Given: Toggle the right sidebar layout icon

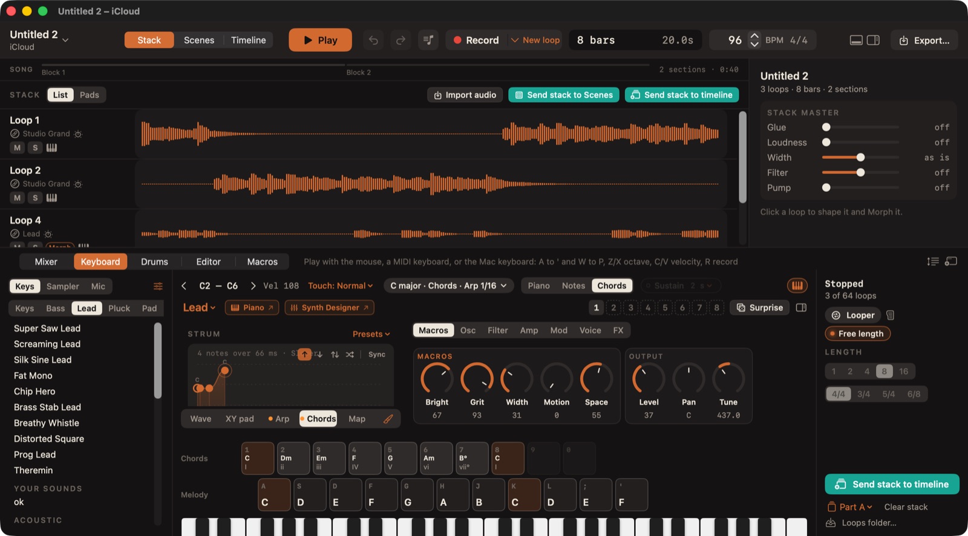Looking at the screenshot, I should click(x=873, y=40).
